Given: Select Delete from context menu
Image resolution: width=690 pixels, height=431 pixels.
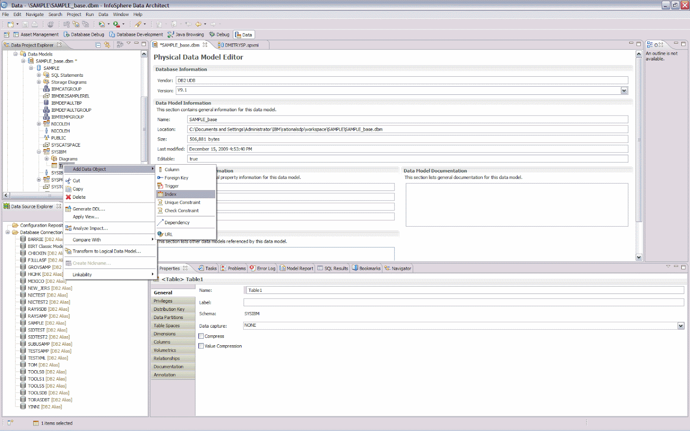Looking at the screenshot, I should point(110,197).
